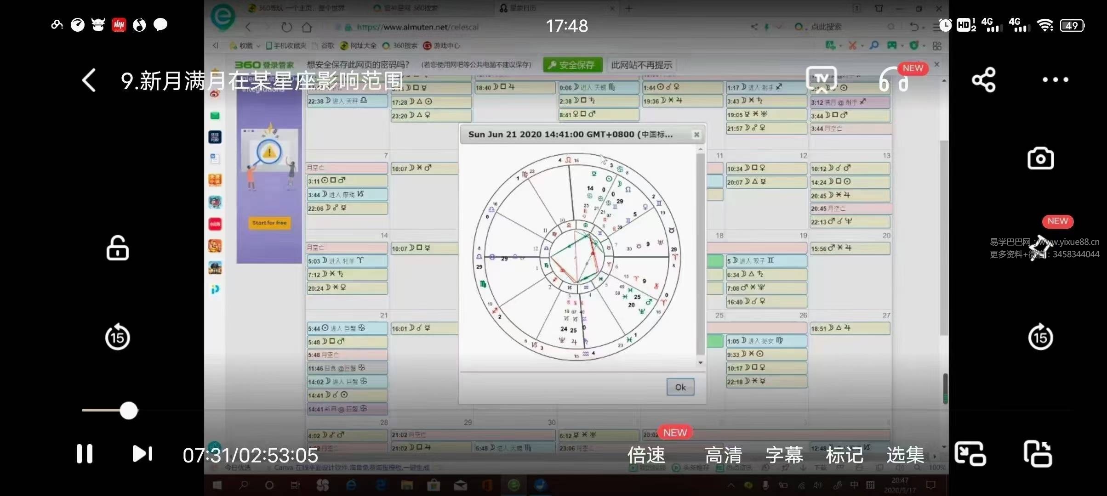Toggle the screen lock icon
This screenshot has height=496, width=1107.
pyautogui.click(x=117, y=248)
